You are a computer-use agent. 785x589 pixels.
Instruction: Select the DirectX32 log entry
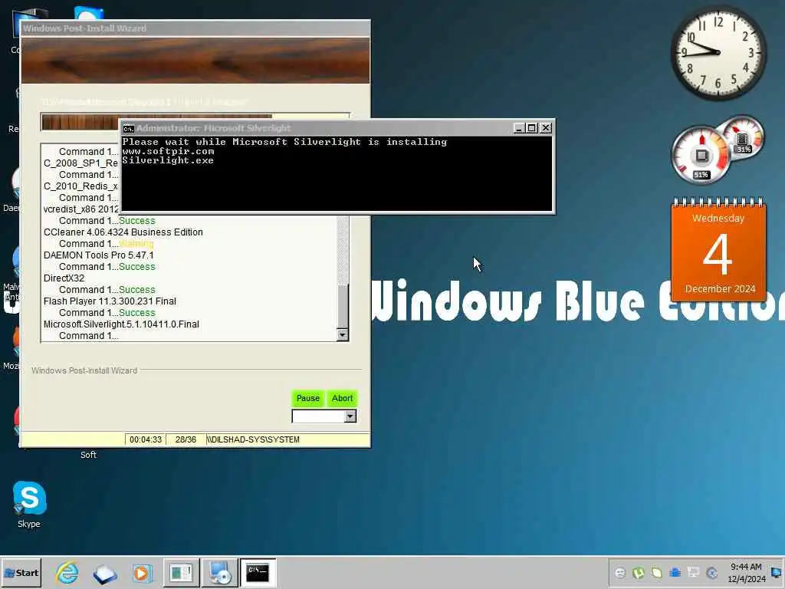[x=64, y=278]
